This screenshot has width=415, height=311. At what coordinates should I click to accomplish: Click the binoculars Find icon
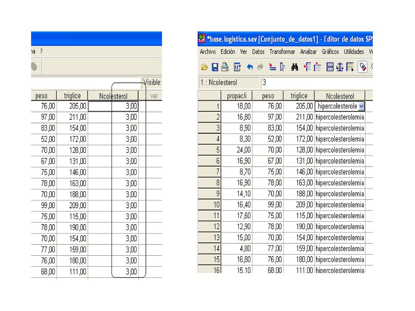pos(295,67)
